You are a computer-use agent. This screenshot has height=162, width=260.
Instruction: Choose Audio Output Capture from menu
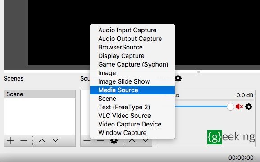tap(132, 39)
